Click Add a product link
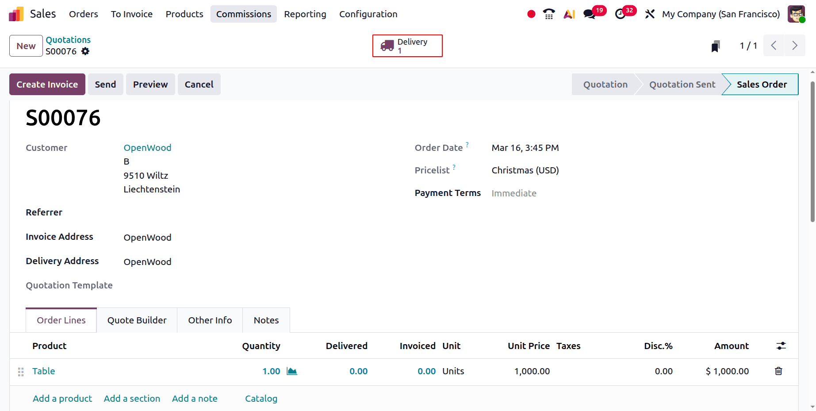Image resolution: width=816 pixels, height=411 pixels. coord(62,399)
